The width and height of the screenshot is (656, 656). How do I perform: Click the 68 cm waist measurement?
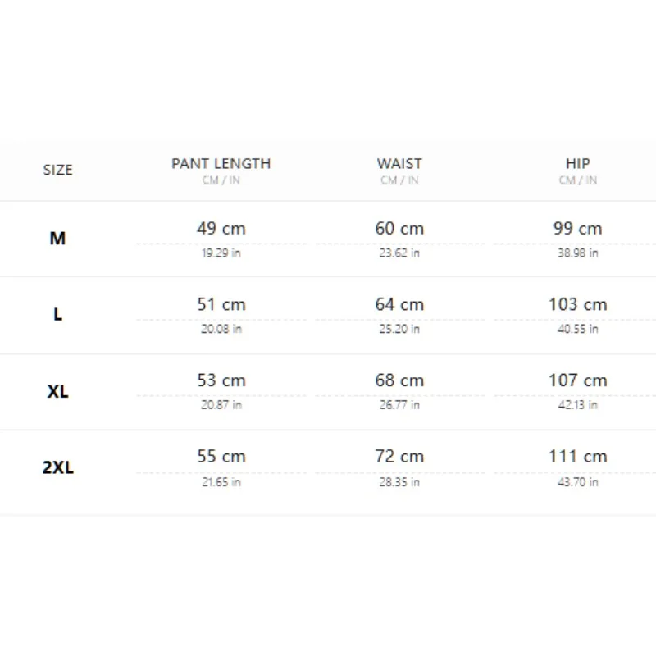click(399, 380)
